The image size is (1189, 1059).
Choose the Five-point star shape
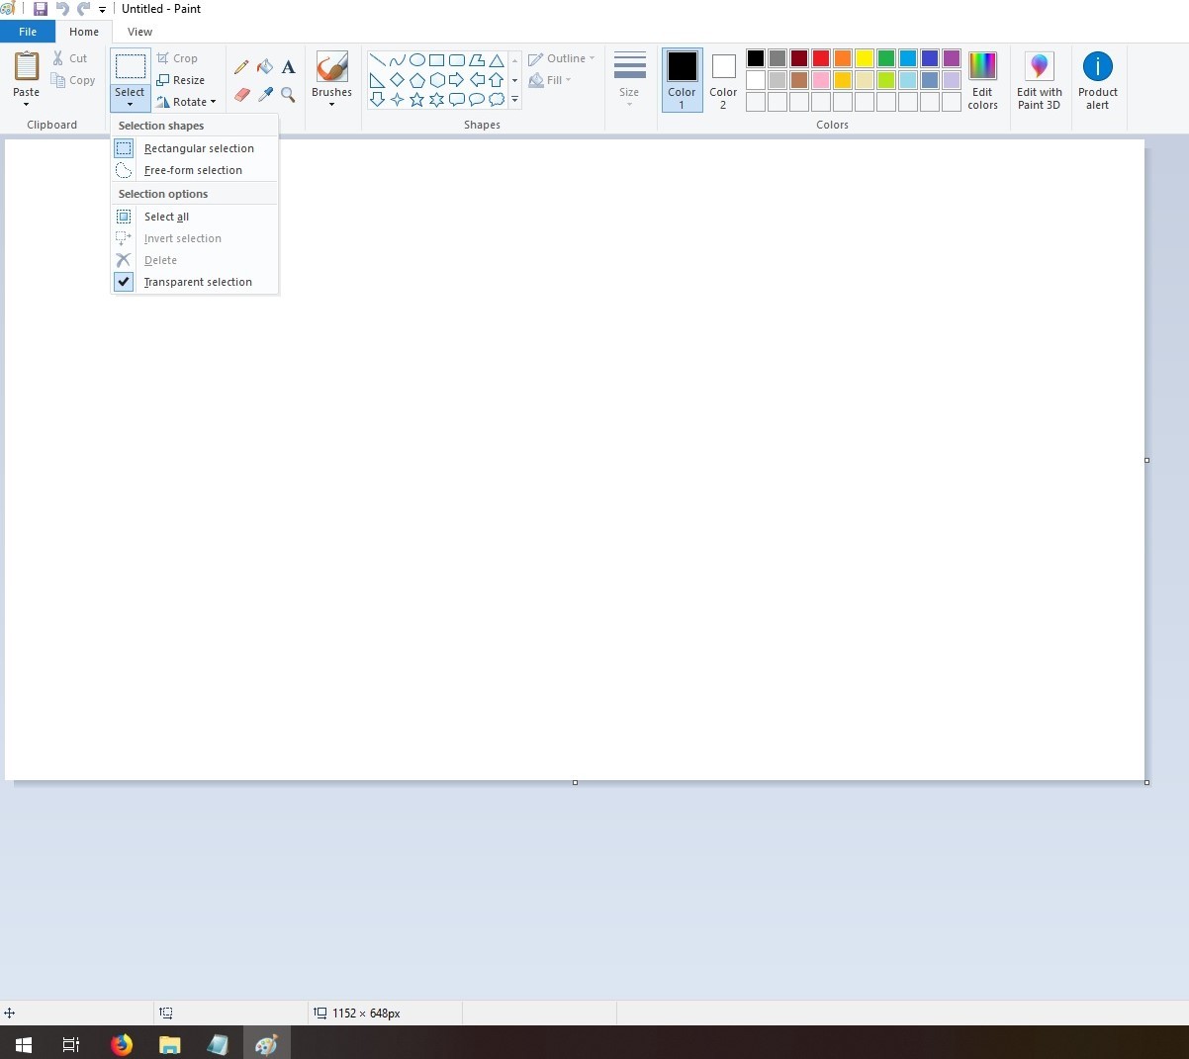(x=416, y=100)
